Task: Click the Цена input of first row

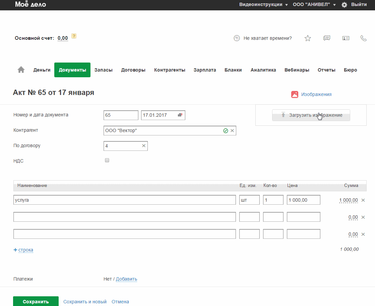Action: tap(303, 200)
